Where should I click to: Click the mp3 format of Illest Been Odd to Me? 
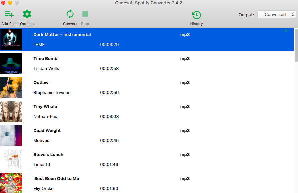click(x=185, y=179)
